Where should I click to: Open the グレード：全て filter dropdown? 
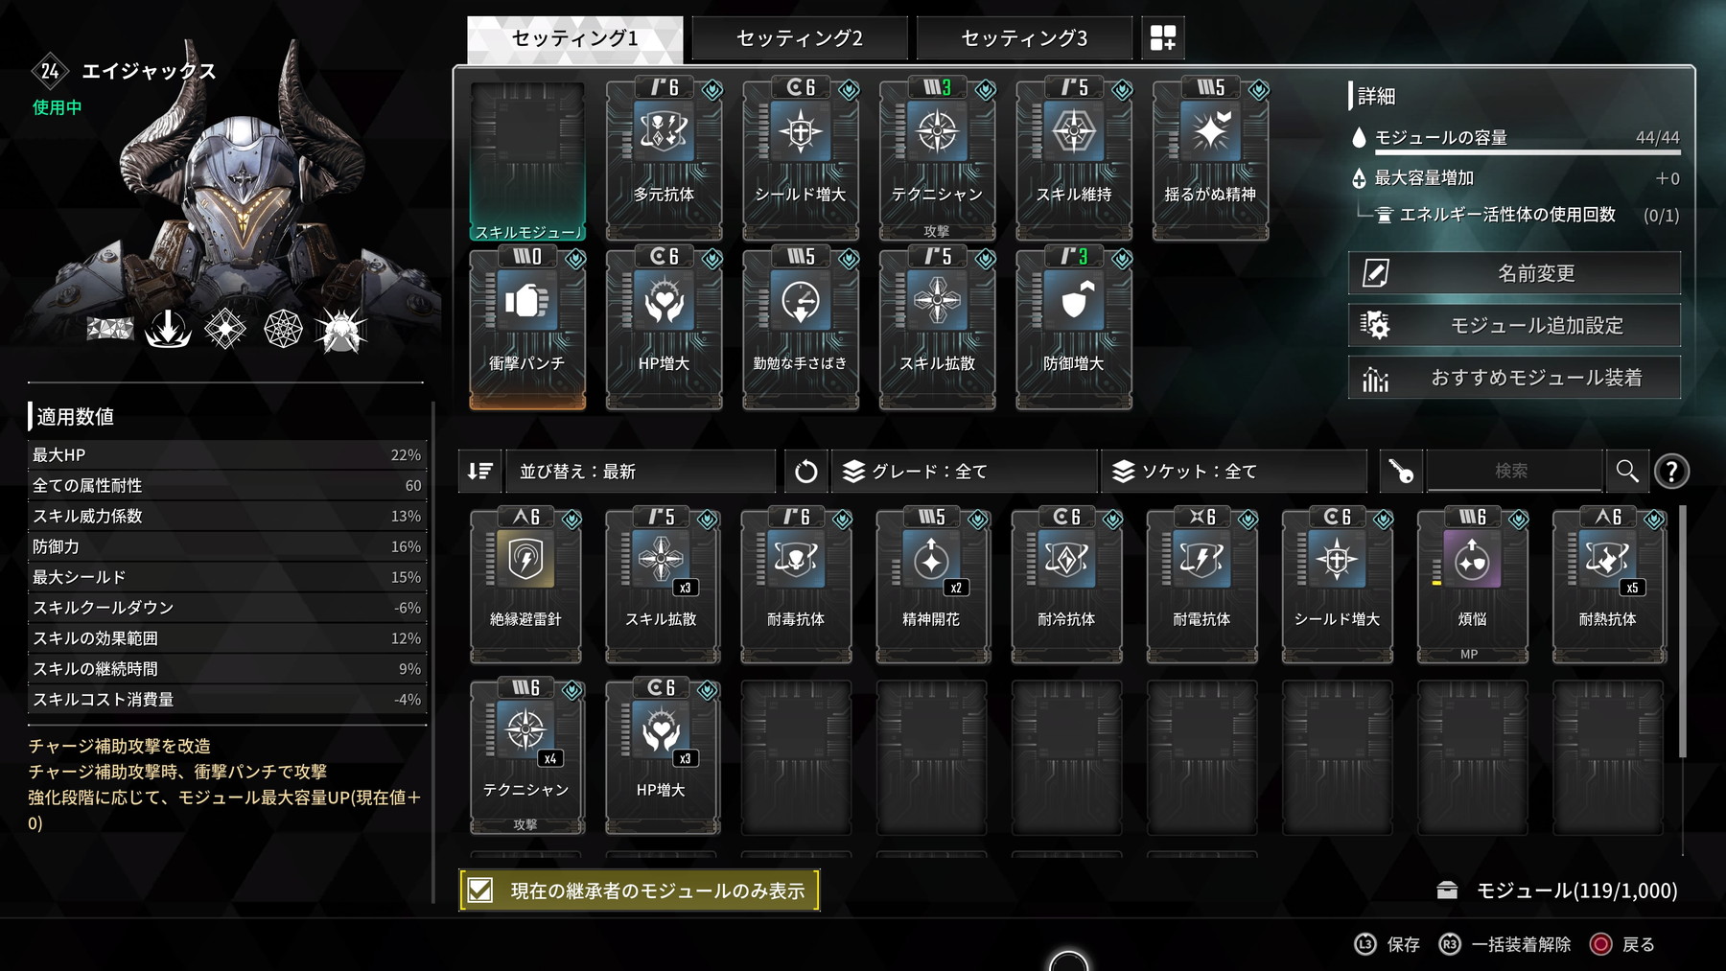tap(964, 471)
